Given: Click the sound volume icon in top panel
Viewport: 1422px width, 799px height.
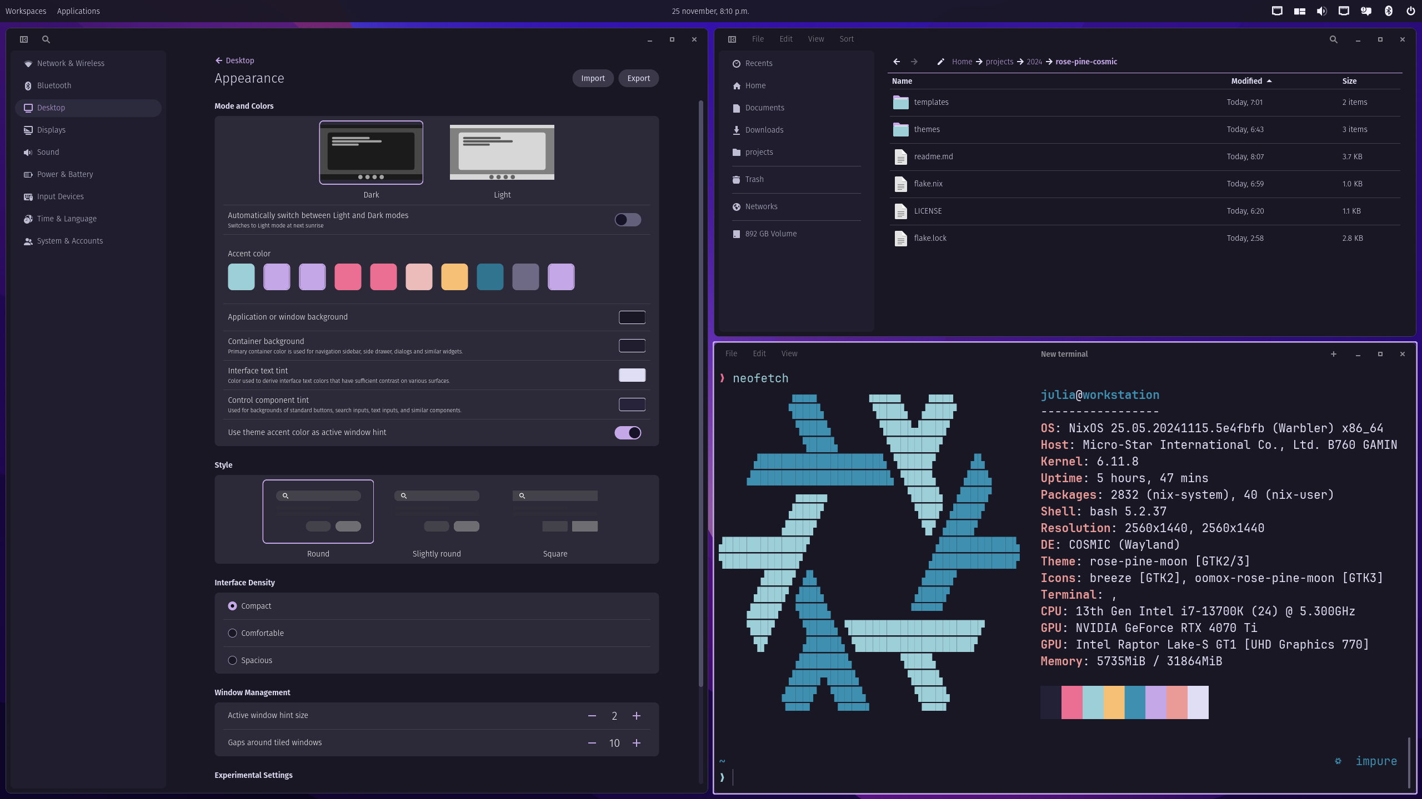Looking at the screenshot, I should tap(1321, 11).
